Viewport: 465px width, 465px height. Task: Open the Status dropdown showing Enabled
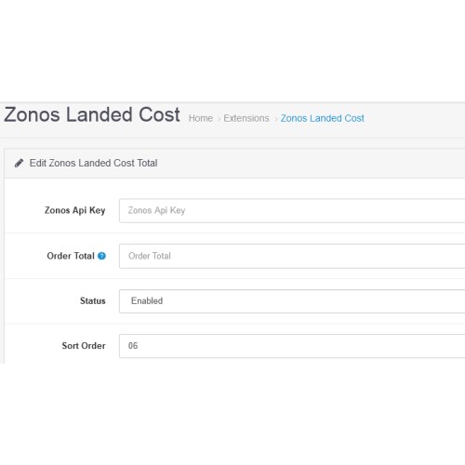click(292, 301)
